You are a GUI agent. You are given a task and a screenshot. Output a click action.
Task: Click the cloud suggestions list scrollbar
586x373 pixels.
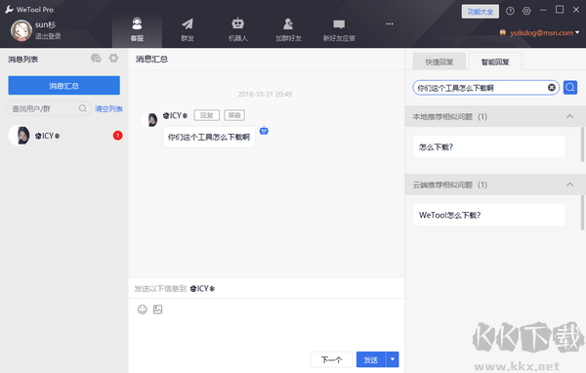click(582, 212)
